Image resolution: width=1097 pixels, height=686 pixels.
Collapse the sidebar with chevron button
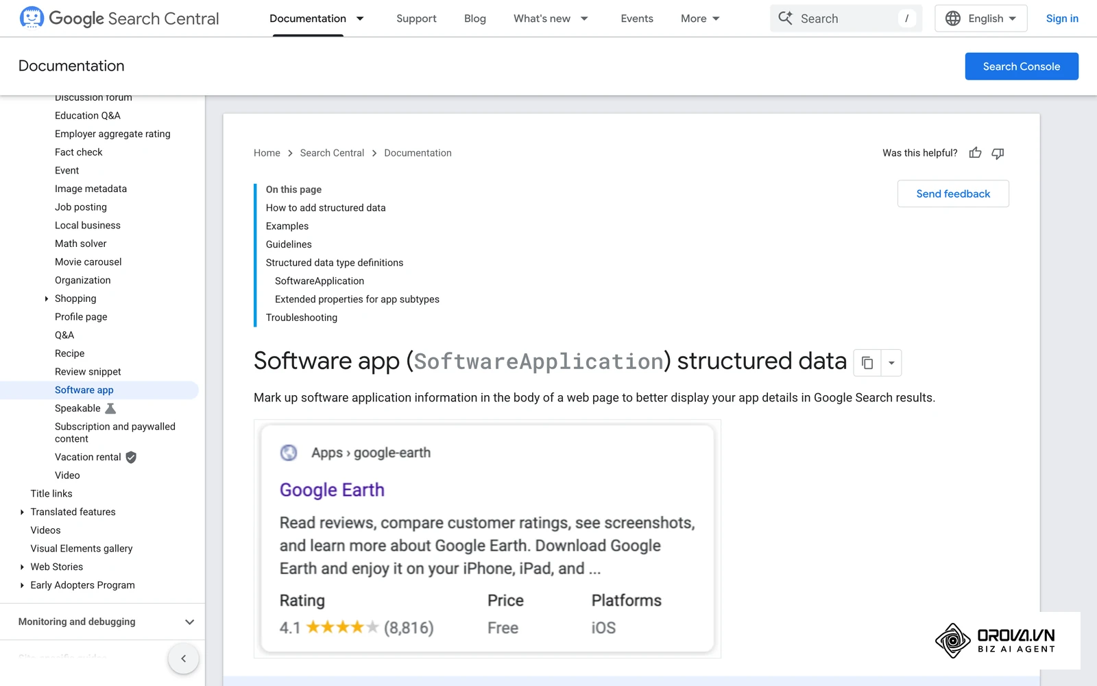[183, 659]
